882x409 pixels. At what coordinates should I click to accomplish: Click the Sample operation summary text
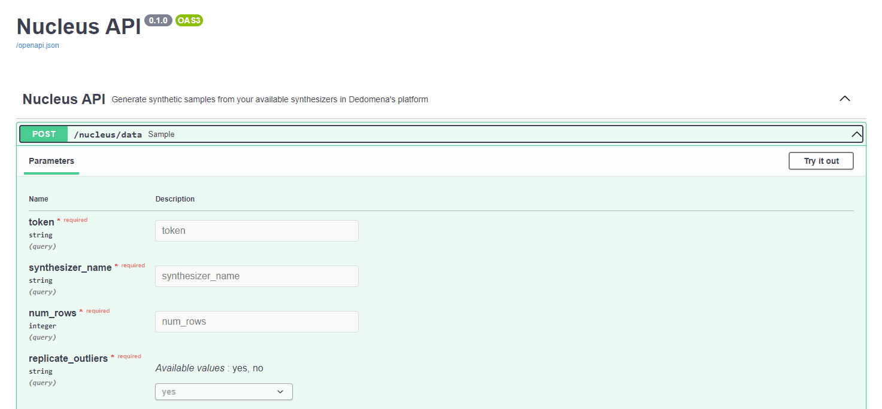point(162,135)
